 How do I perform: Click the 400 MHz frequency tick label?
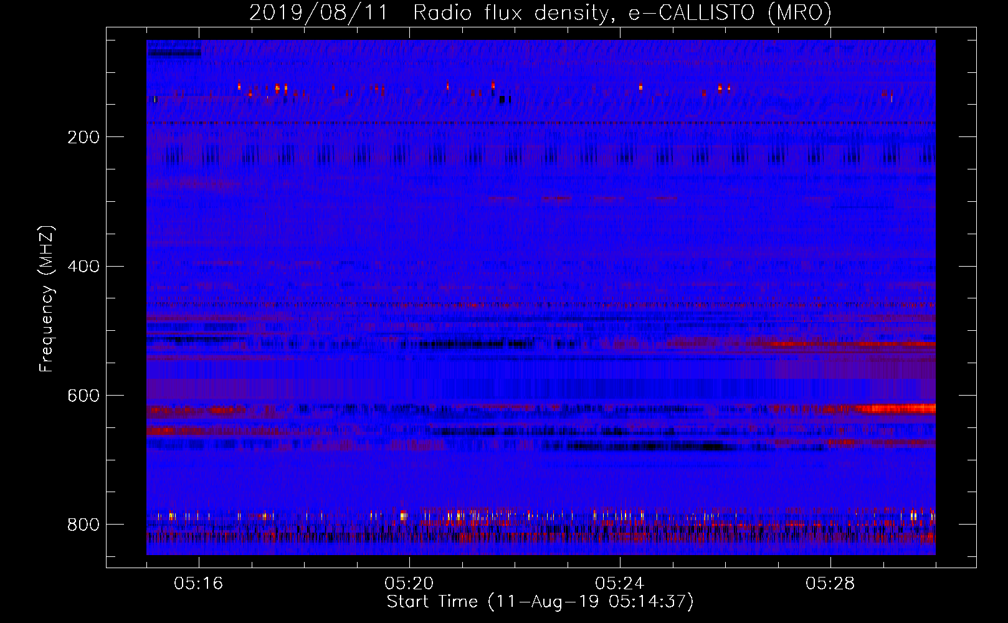[x=83, y=267]
